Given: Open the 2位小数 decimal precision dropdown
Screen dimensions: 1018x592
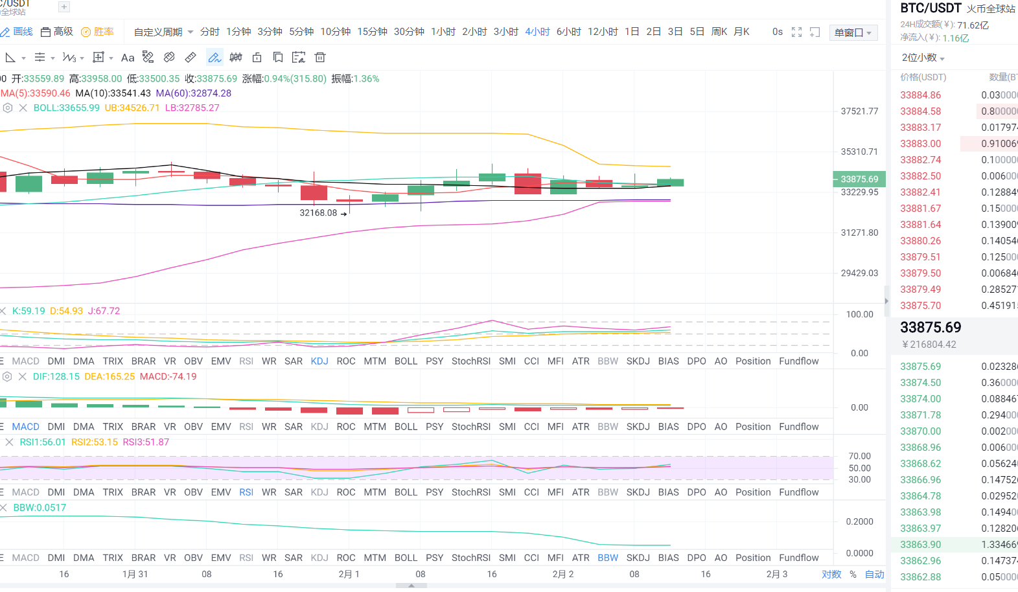Looking at the screenshot, I should tap(923, 58).
